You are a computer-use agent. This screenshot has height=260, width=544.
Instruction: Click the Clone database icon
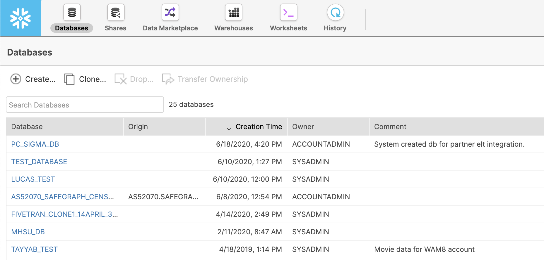point(69,79)
